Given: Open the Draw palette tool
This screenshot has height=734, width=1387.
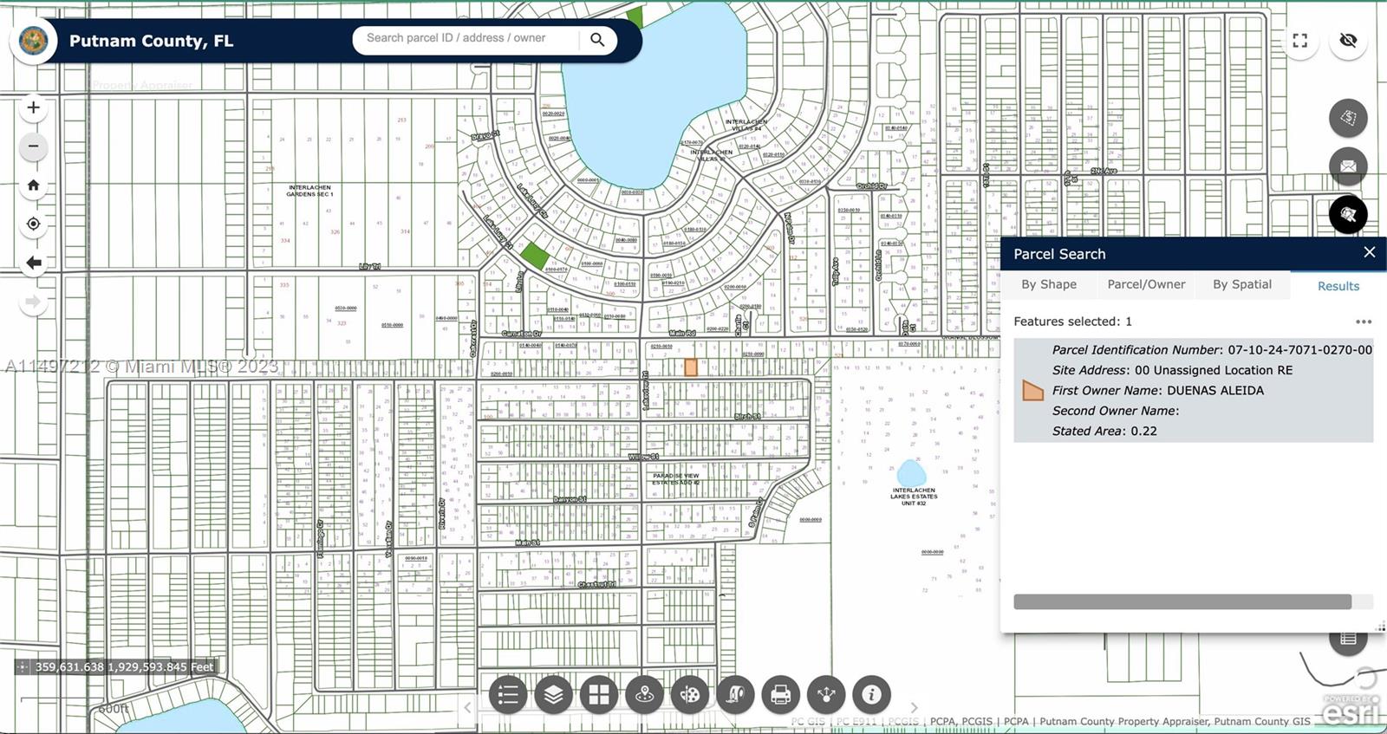Looking at the screenshot, I should click(690, 694).
